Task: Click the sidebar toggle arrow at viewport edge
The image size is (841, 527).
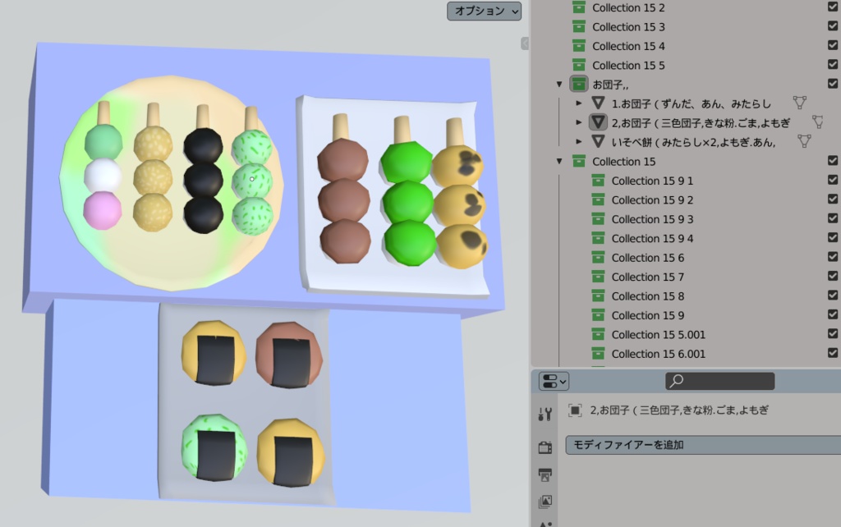Action: click(x=525, y=44)
